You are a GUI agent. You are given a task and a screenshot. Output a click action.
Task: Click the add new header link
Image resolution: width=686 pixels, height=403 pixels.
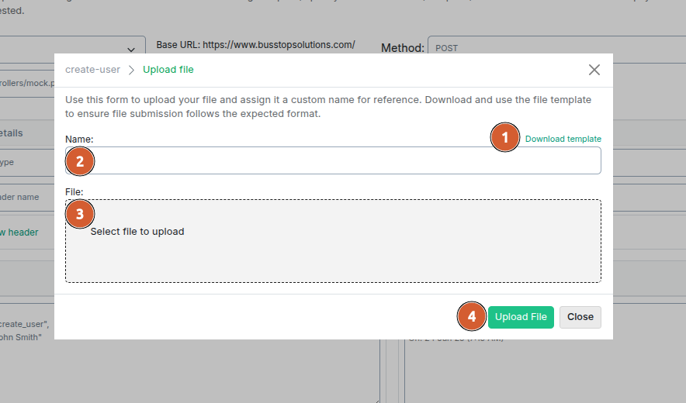point(19,232)
